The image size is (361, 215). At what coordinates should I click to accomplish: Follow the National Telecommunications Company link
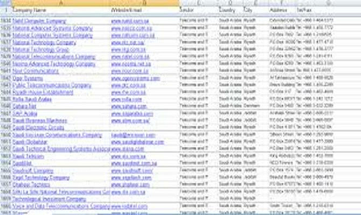coord(54,57)
